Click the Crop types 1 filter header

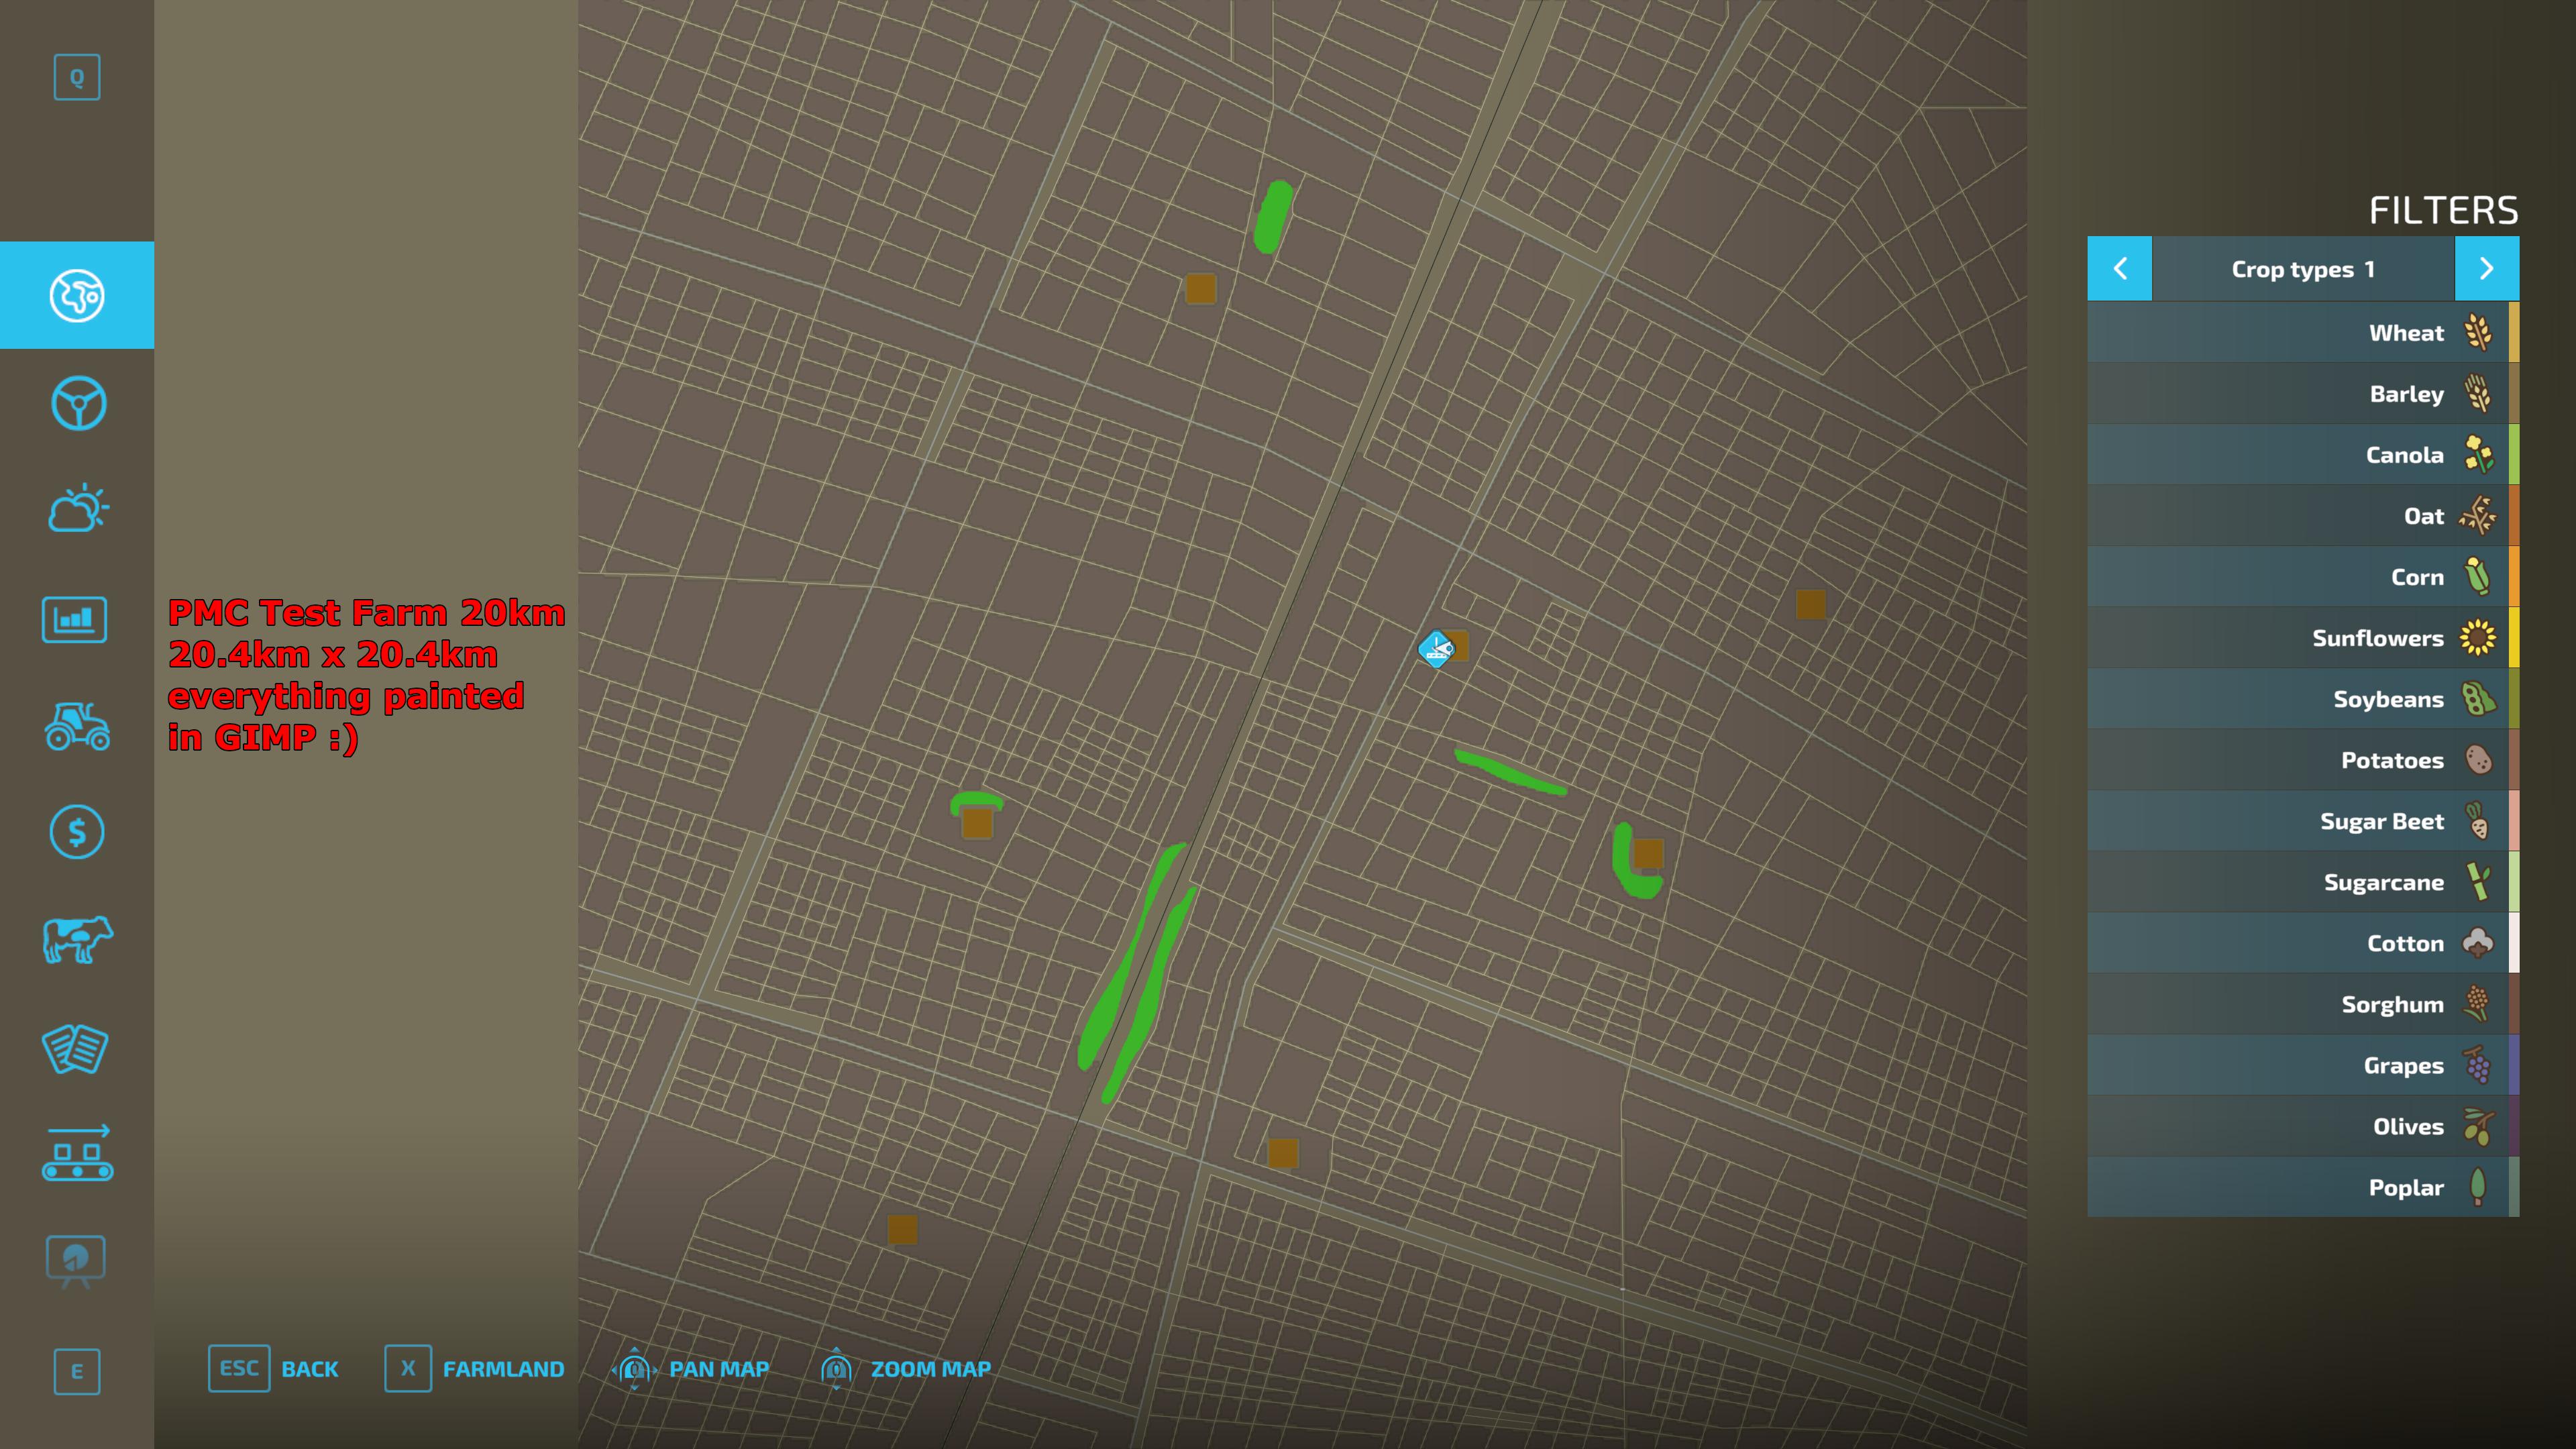point(2303,269)
